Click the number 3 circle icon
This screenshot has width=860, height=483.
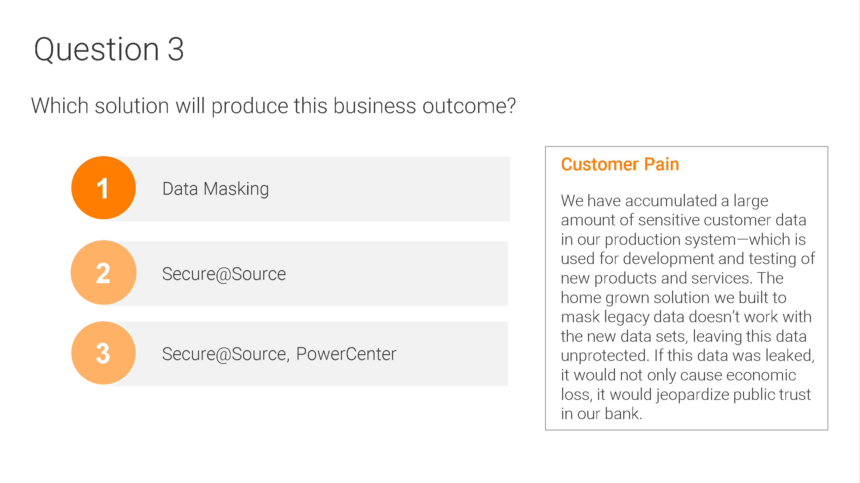[104, 353]
